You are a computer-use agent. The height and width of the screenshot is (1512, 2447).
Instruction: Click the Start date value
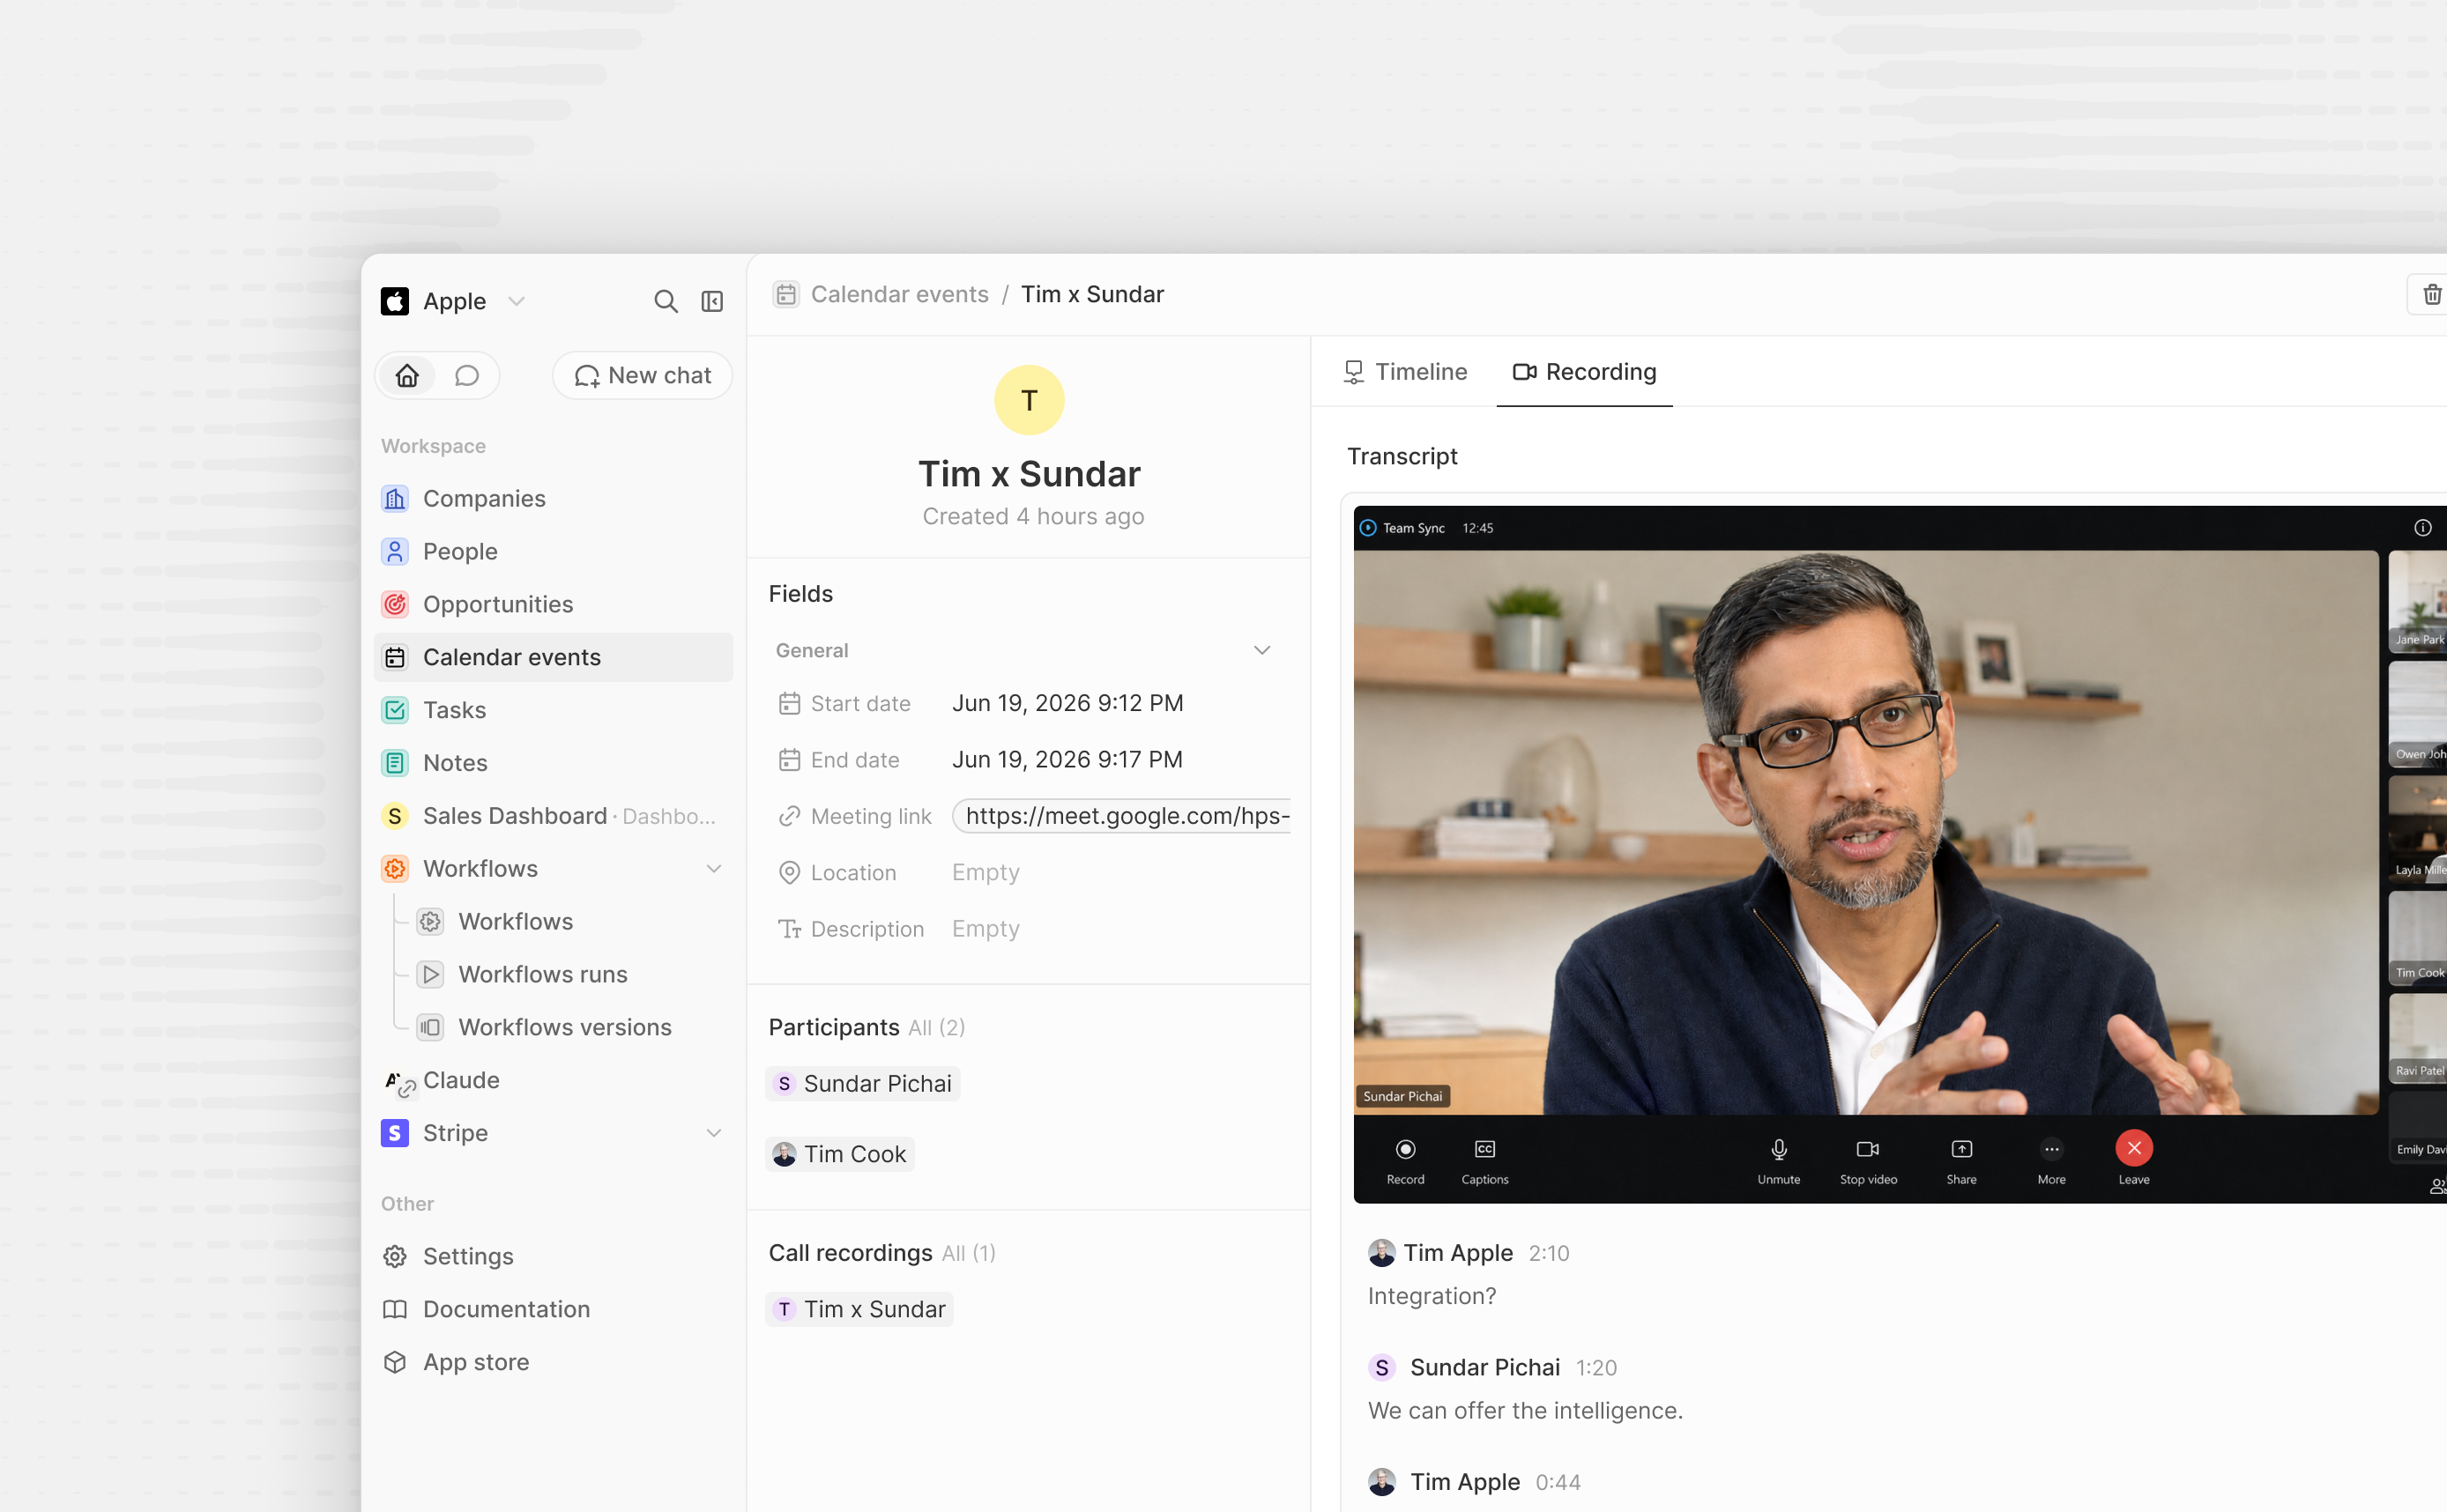point(1067,703)
